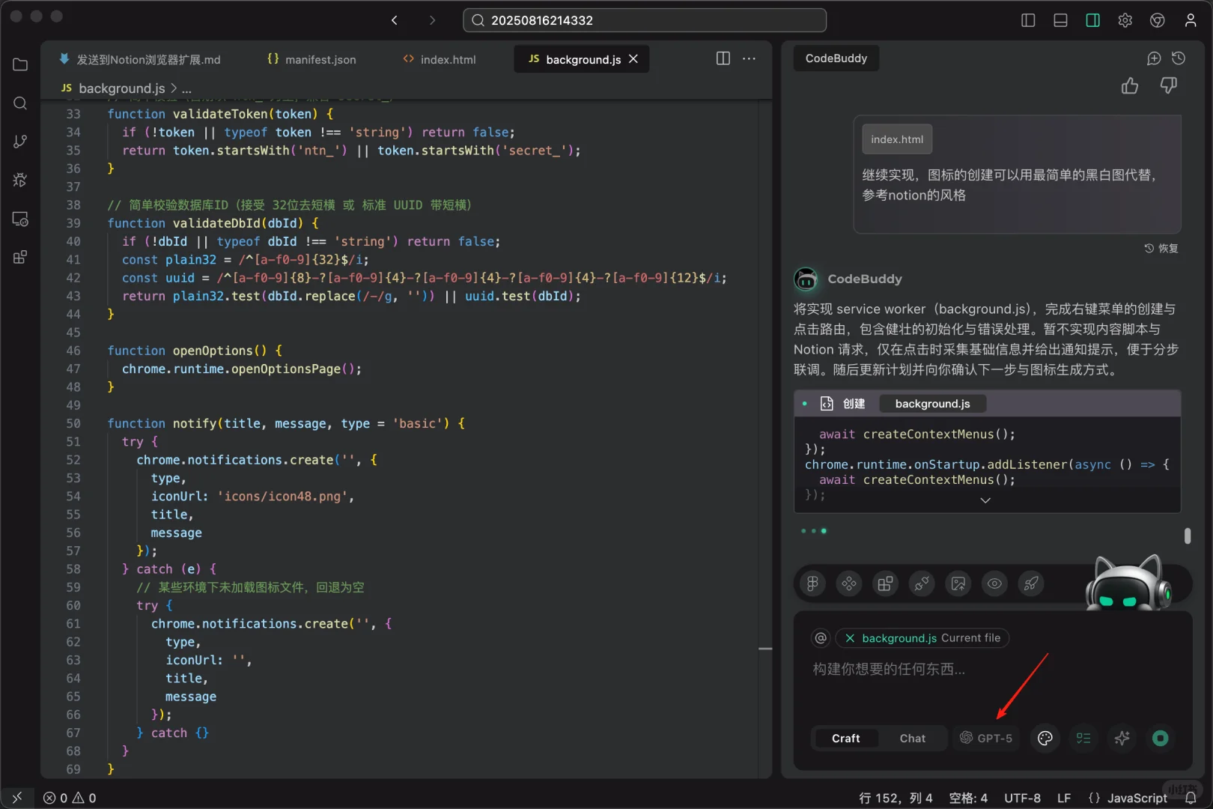
Task: Click the four-diamonds component icon
Action: click(849, 584)
